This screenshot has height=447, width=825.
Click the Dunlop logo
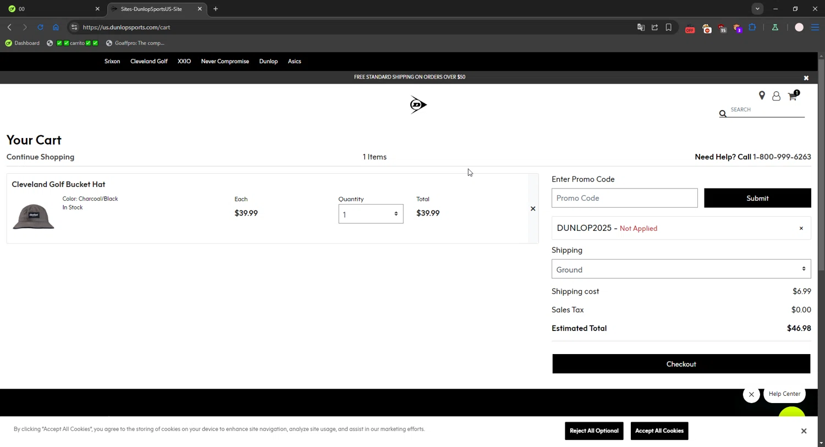pos(418,104)
